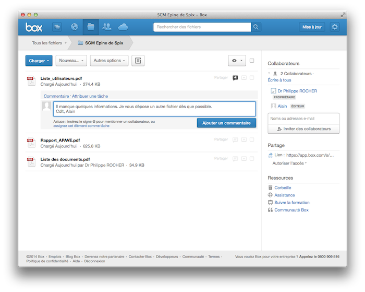365x292 pixels.
Task: Open settings gear in top right
Action: pos(334,27)
